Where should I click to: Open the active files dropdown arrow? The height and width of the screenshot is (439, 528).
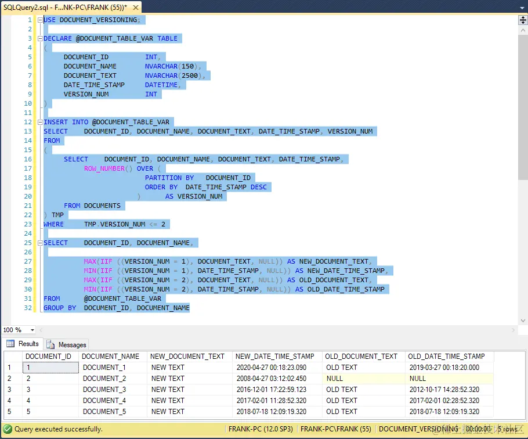(x=522, y=8)
